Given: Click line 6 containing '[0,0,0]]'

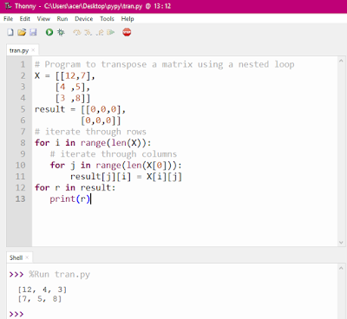Looking at the screenshot, I should [x=101, y=120].
